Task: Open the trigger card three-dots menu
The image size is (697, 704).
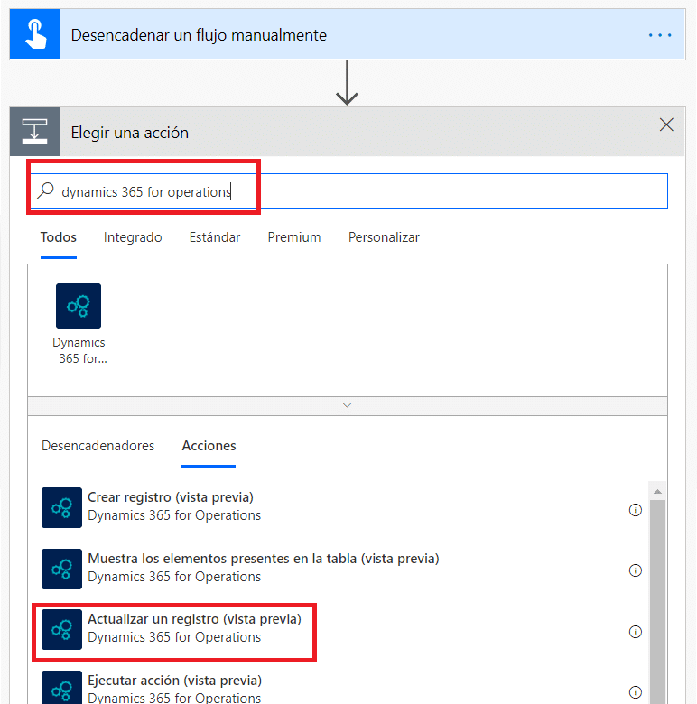Action: [x=660, y=35]
